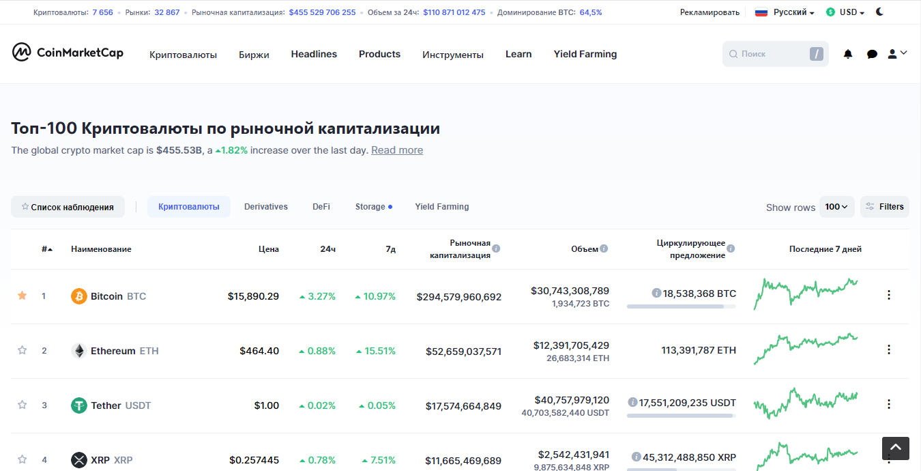Star Tether for watchlist
921x471 pixels.
[x=22, y=405]
